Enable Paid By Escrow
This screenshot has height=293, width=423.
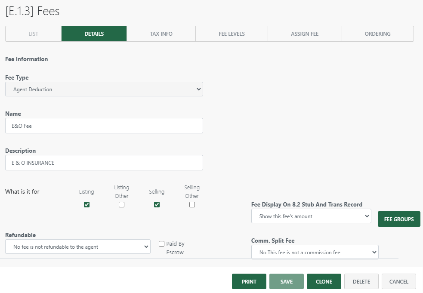coord(161,244)
